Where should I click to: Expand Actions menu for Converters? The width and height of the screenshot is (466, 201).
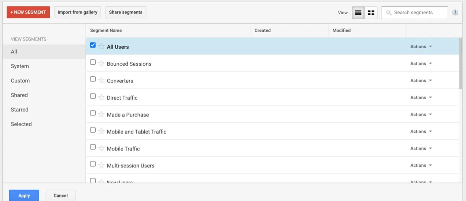coord(421,81)
